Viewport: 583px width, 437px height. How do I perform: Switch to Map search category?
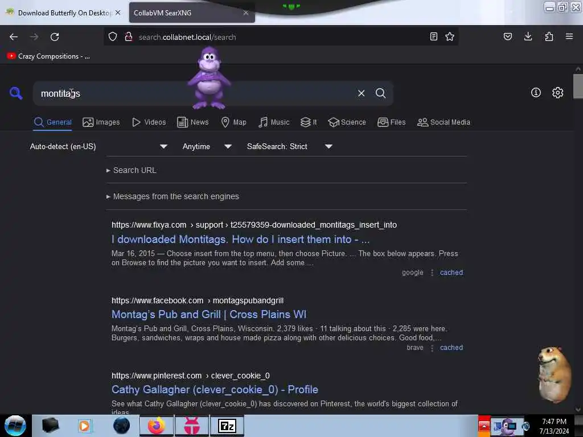233,122
